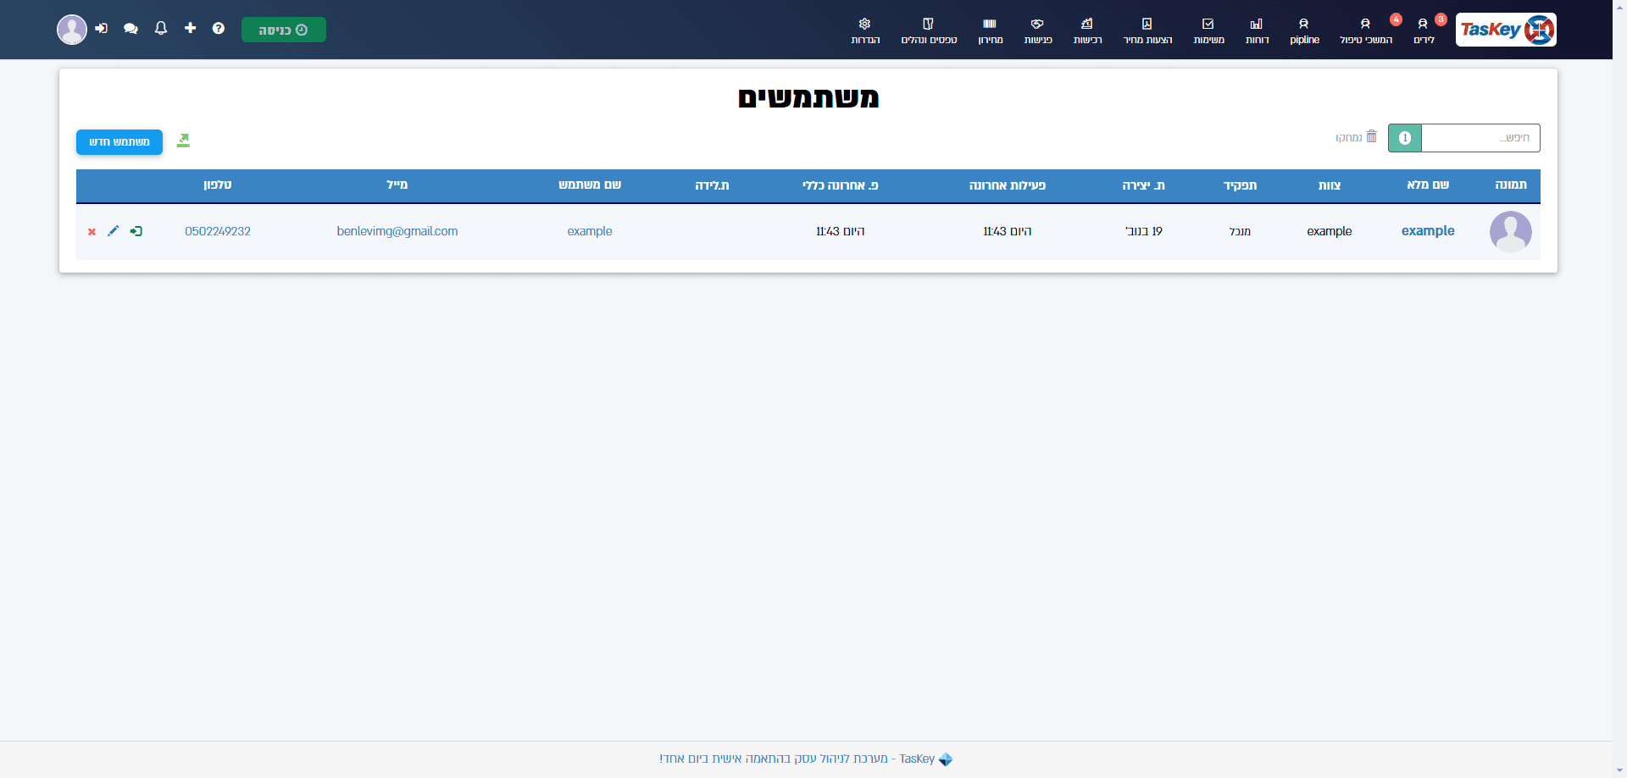Image resolution: width=1627 pixels, height=778 pixels.
Task: Show deleted users via trash icon
Action: tap(1357, 137)
